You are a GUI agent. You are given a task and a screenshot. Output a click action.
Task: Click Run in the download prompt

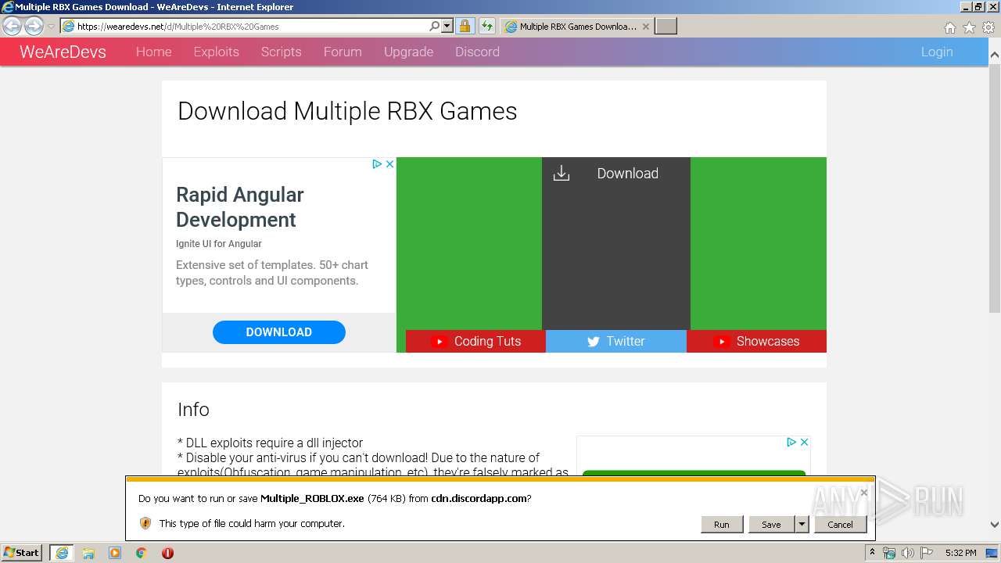pyautogui.click(x=722, y=525)
